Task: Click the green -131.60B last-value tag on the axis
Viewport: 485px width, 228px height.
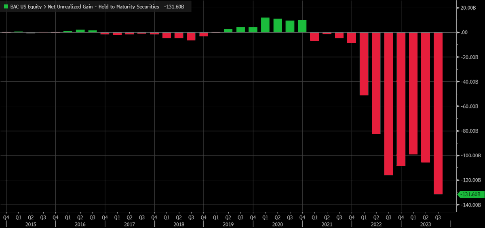Action: tap(471, 194)
